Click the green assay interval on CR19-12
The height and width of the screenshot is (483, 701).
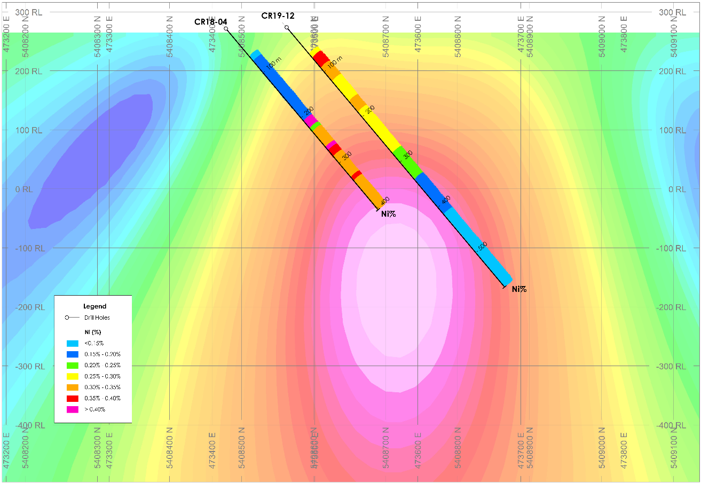407,162
